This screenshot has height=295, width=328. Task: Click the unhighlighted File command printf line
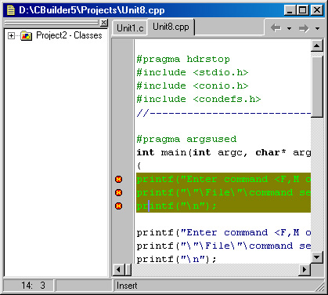coord(223,246)
